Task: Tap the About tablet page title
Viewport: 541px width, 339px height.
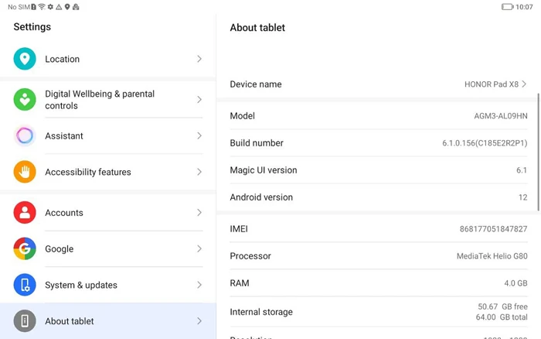Action: tap(257, 28)
